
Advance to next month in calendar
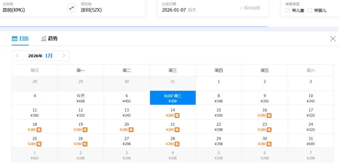(63, 56)
